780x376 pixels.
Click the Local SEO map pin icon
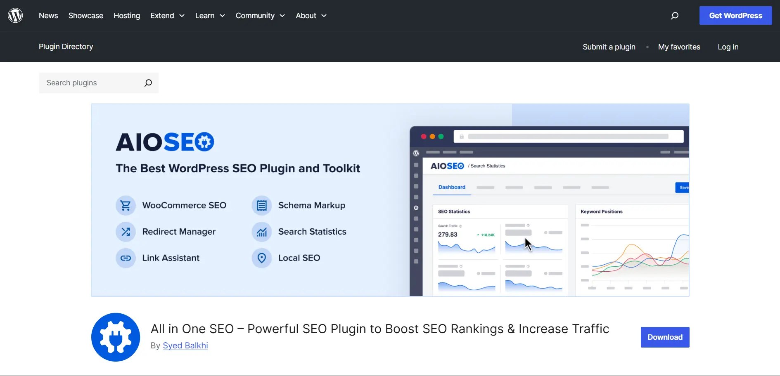pyautogui.click(x=262, y=258)
